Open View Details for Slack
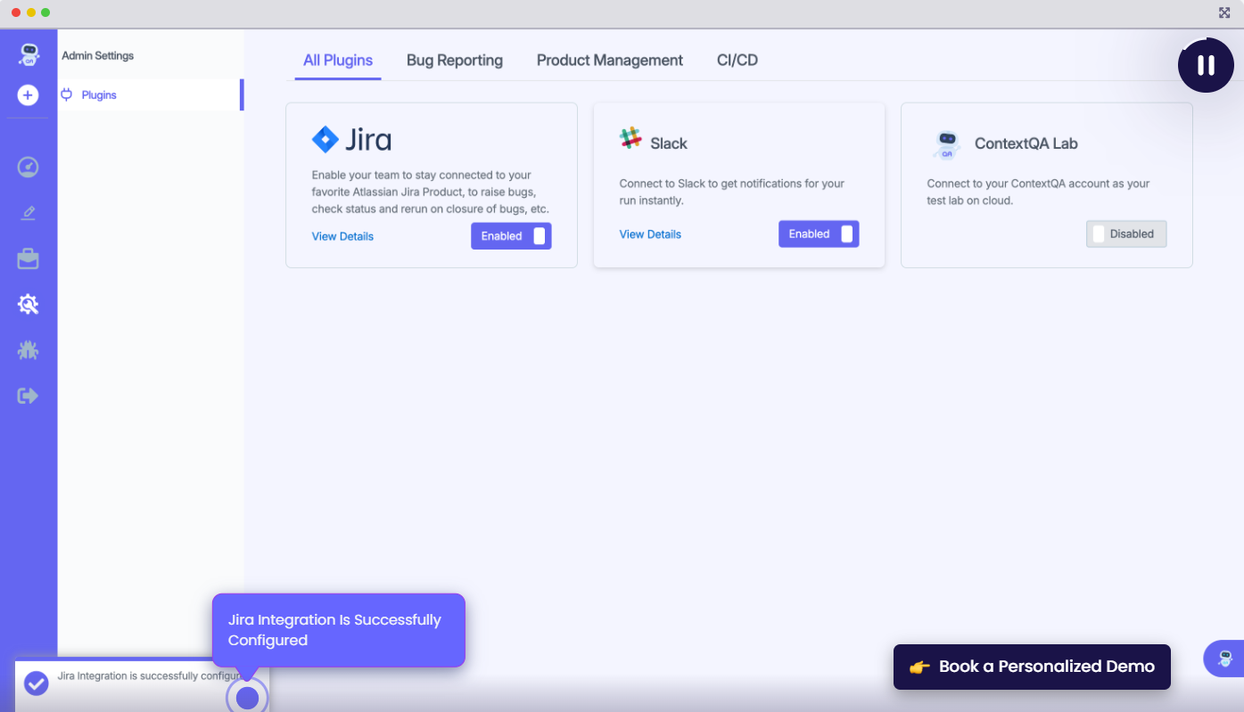 point(650,234)
